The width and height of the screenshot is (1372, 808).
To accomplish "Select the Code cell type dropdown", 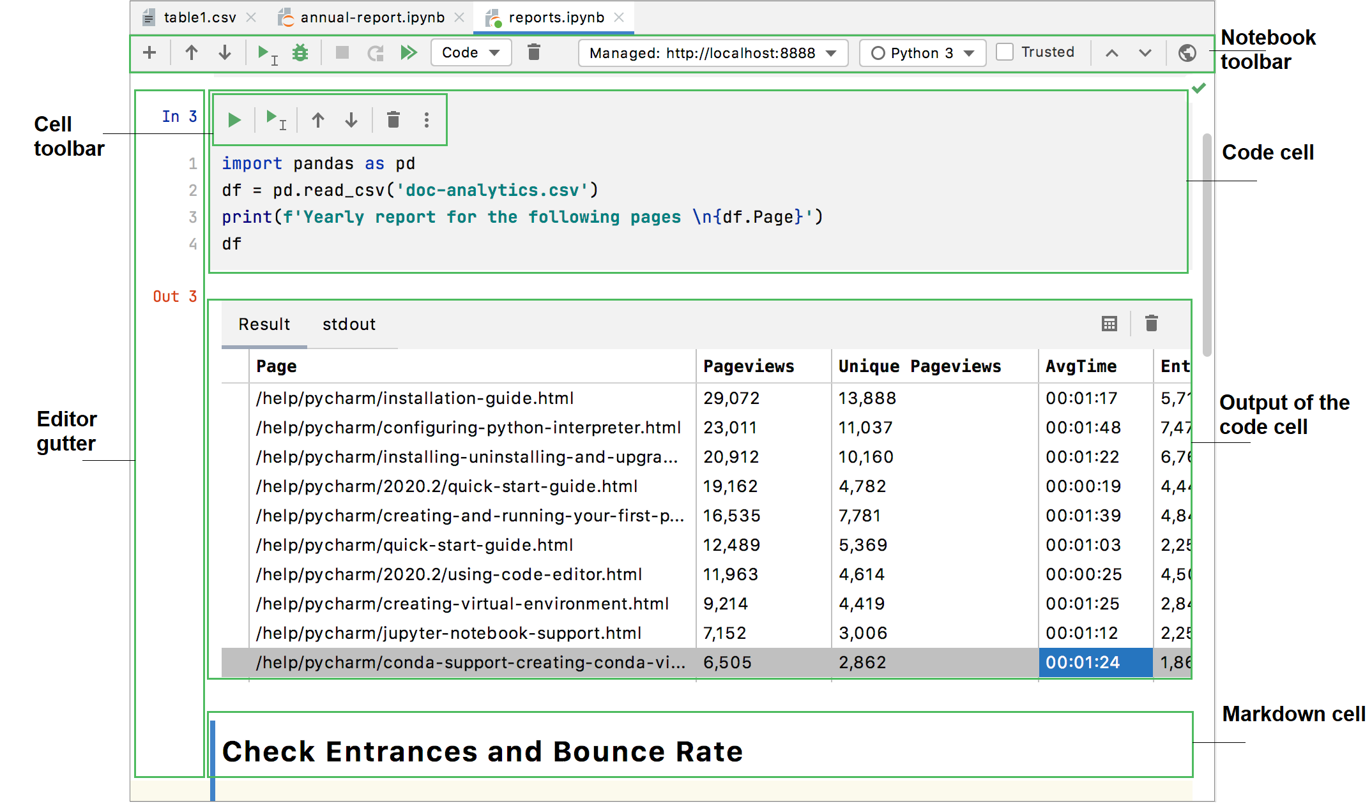I will click(x=469, y=53).
